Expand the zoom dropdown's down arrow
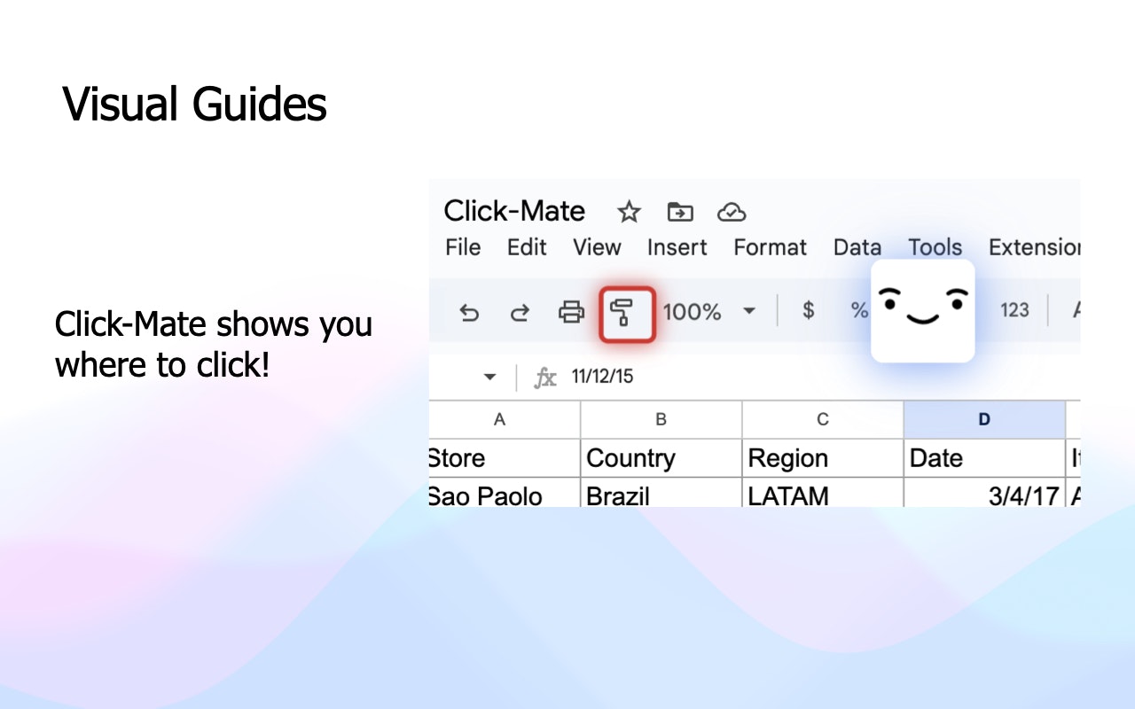 coord(748,312)
